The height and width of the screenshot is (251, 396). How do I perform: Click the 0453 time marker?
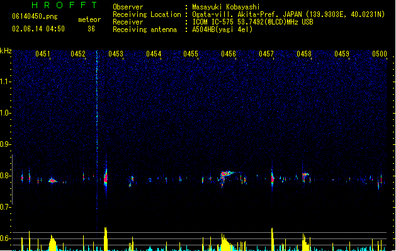(116, 54)
